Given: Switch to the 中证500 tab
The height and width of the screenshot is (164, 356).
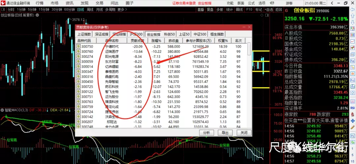Looking at the screenshot, I should pos(200,34).
